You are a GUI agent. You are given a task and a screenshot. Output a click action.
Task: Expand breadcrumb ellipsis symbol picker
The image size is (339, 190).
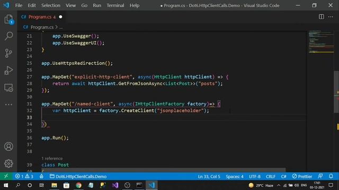click(61, 27)
